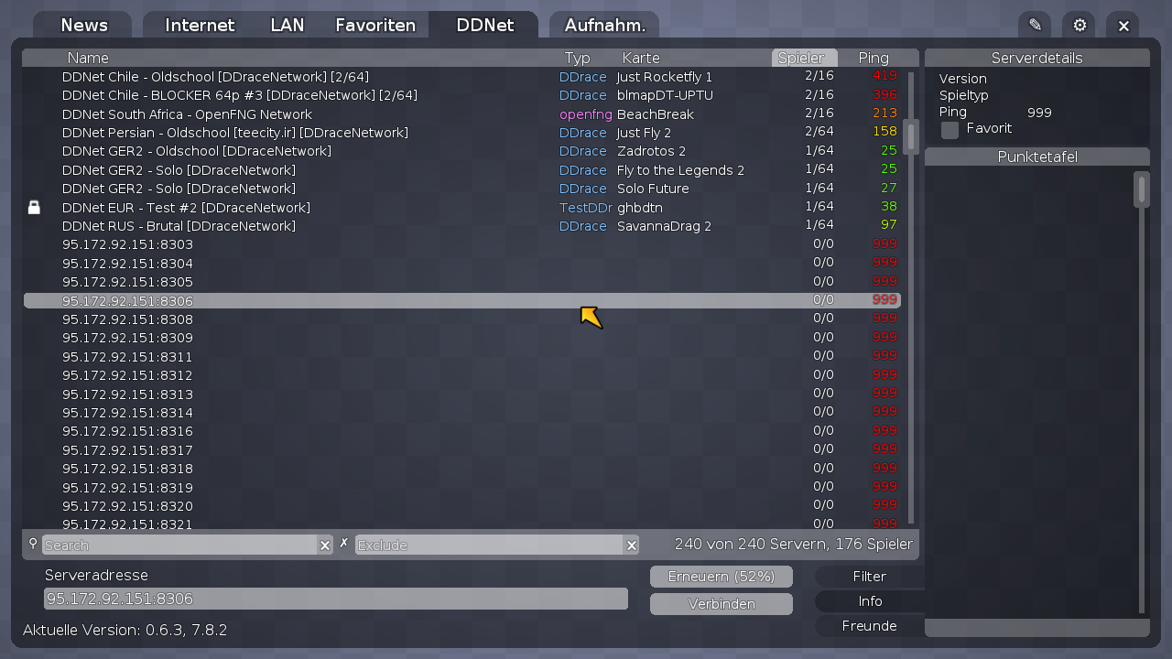This screenshot has height=659, width=1172.
Task: Open the LAN tab
Action: tap(287, 25)
